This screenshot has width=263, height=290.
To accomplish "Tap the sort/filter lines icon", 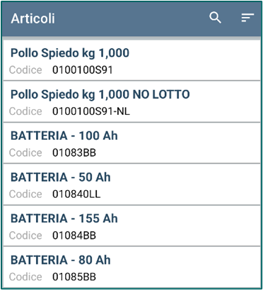I will point(247,18).
